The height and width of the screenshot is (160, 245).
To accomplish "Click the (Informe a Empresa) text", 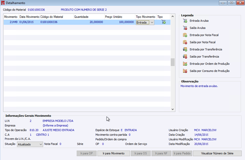I will 56,126.
